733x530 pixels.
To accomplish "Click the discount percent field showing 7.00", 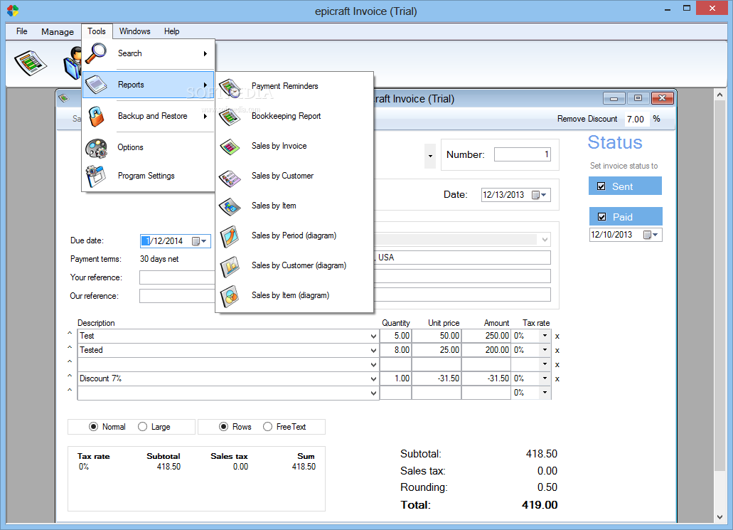I will pyautogui.click(x=636, y=120).
